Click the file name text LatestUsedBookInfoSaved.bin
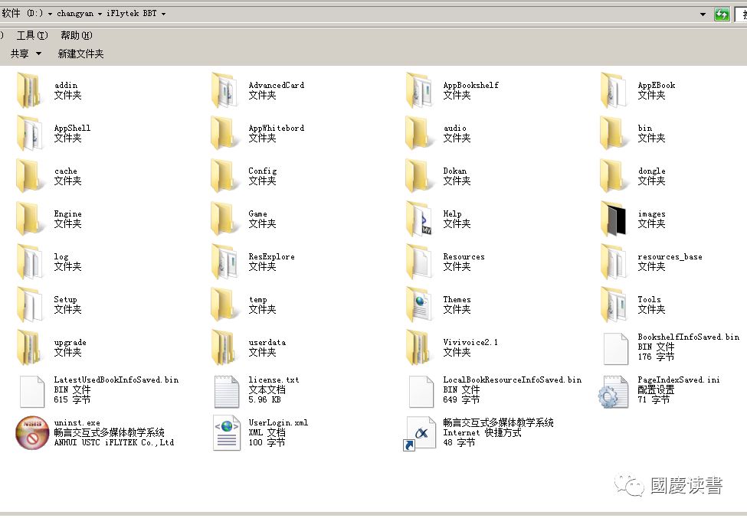Screen dimensions: 747x518 click(x=116, y=380)
